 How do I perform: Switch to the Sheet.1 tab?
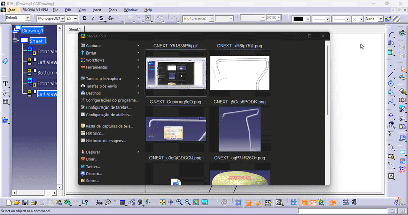[75, 29]
